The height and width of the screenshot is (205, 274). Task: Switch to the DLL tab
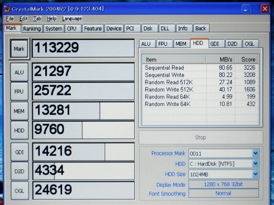(167, 28)
